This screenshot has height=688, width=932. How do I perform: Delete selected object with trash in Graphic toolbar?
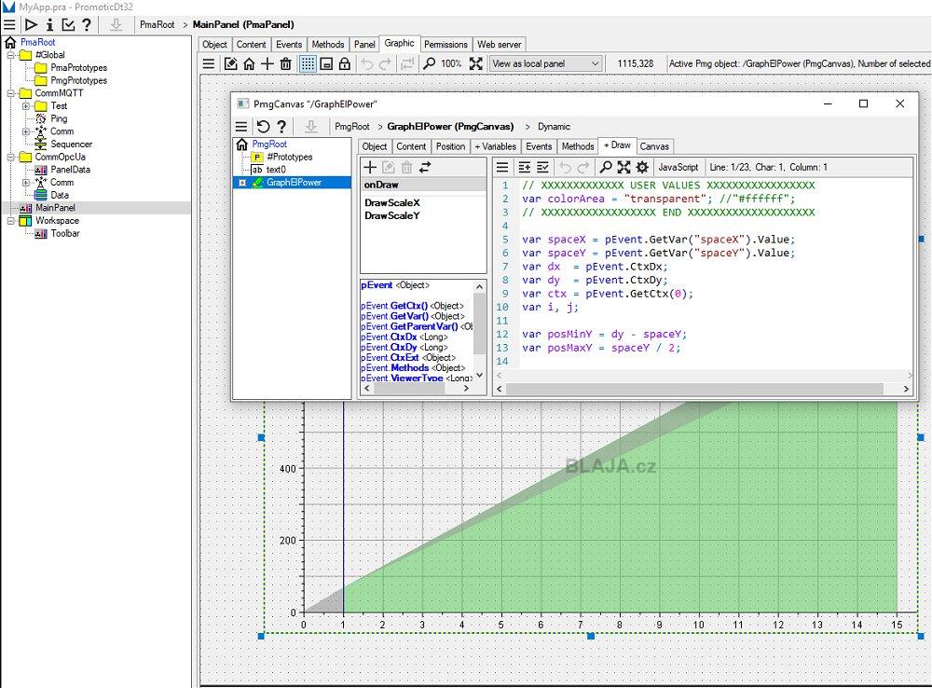coord(286,63)
